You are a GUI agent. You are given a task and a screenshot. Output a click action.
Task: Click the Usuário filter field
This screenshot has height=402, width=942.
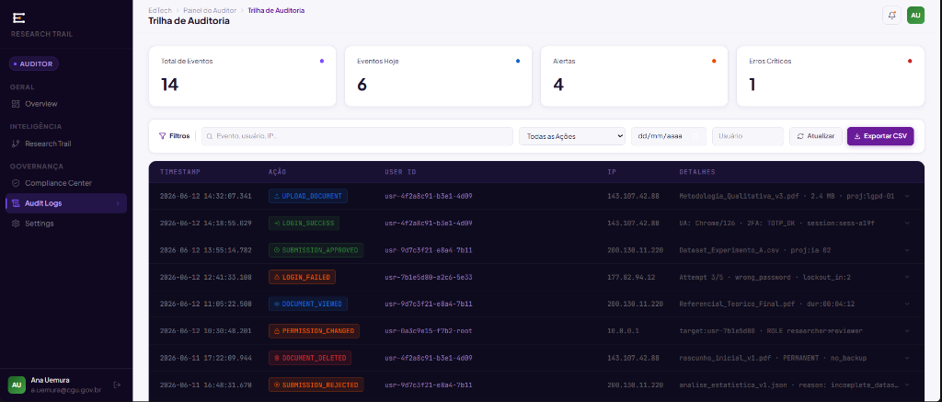(748, 136)
